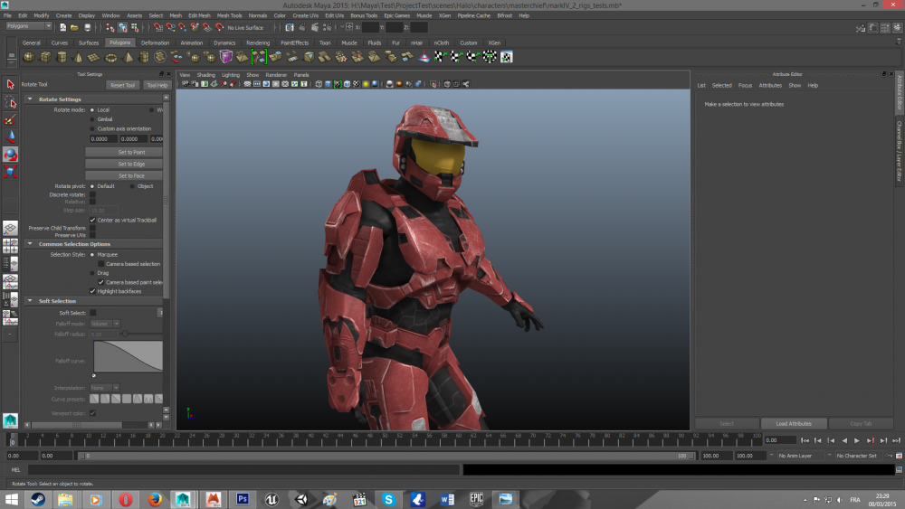
Task: Click the Set to Edge button
Action: pyautogui.click(x=124, y=164)
